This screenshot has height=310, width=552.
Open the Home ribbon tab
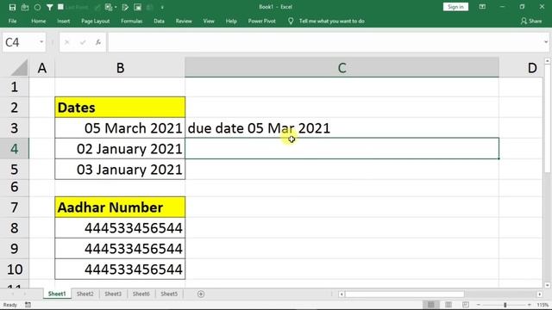[x=38, y=21]
